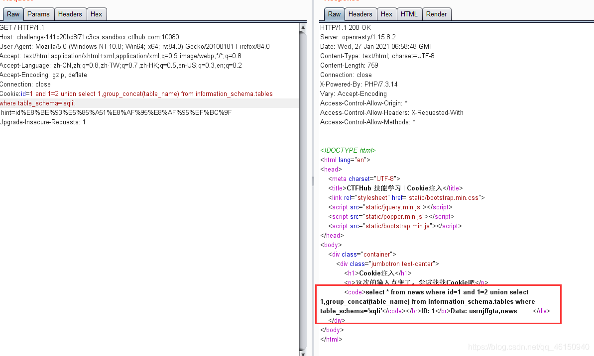The width and height of the screenshot is (594, 356).
Task: Open the request Headers tab
Action: [x=70, y=14]
